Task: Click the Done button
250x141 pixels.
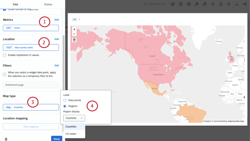Action: click(56, 139)
